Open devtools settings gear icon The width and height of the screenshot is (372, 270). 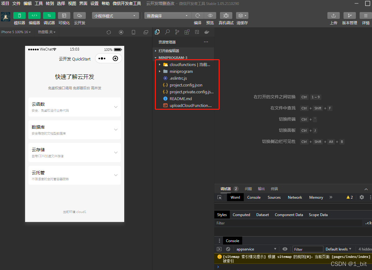point(362,197)
